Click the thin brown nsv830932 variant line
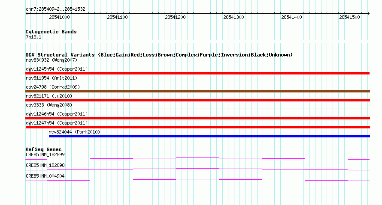 (197, 64)
